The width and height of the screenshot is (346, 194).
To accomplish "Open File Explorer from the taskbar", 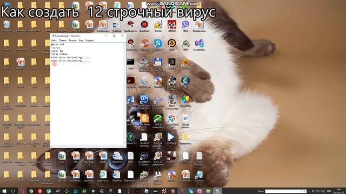I will 208,191.
